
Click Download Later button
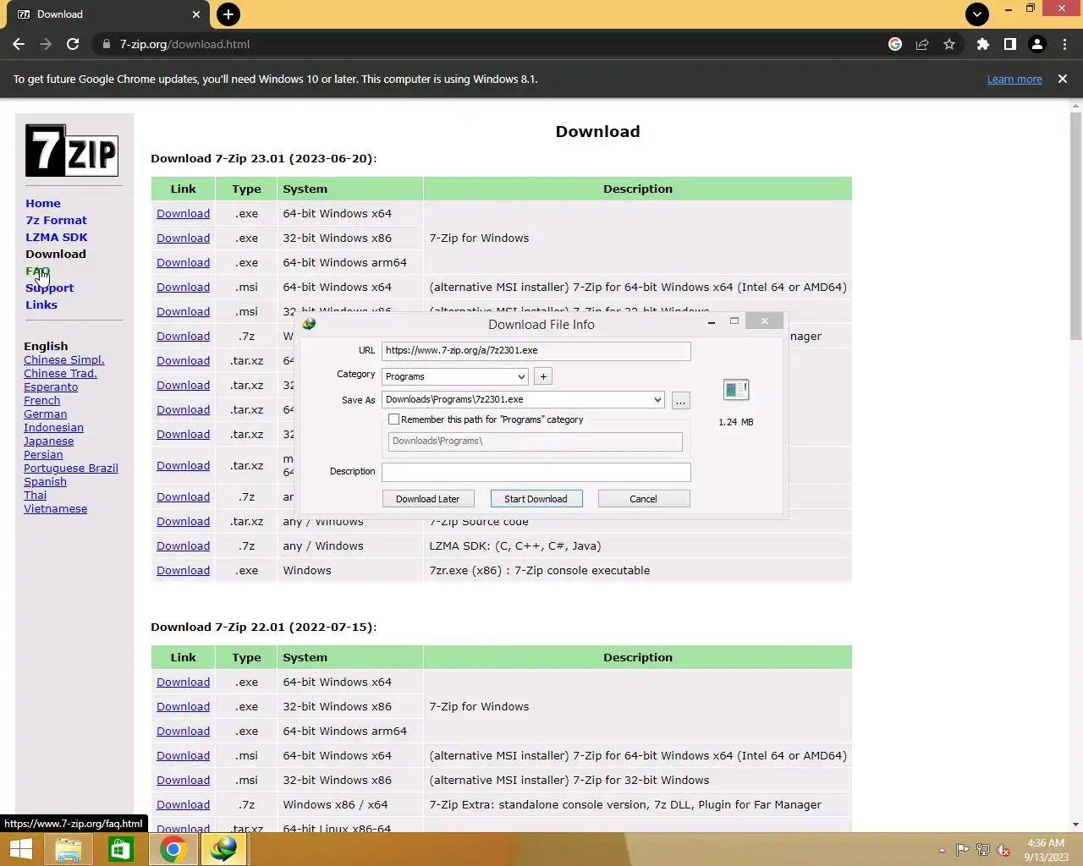point(428,499)
